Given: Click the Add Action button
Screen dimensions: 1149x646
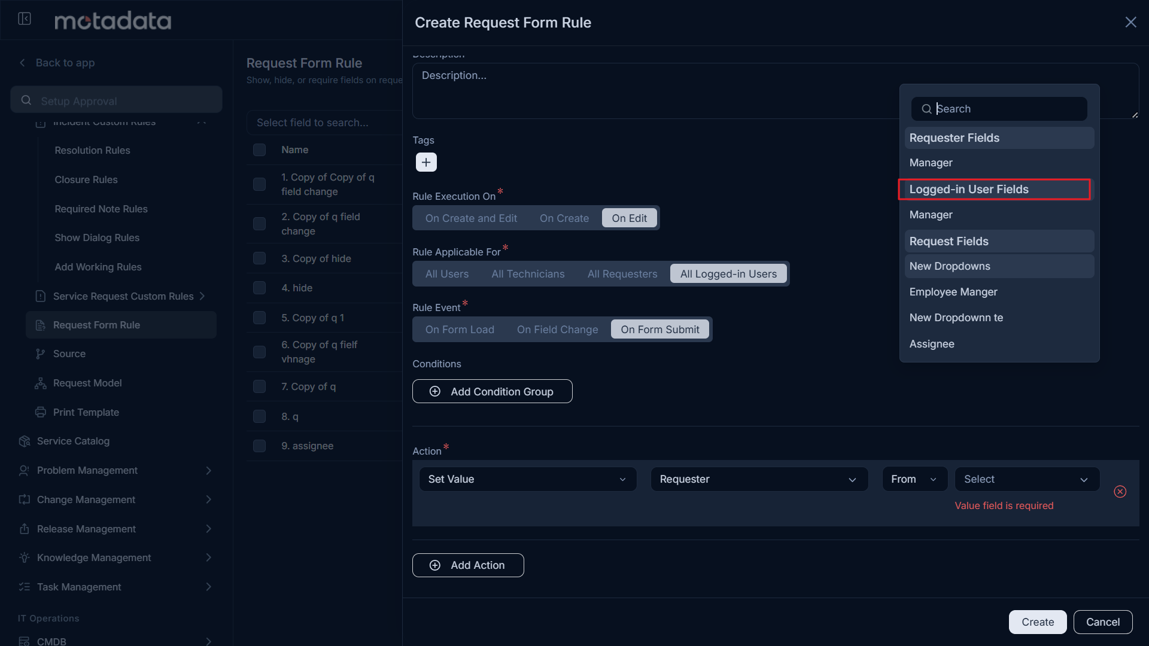Looking at the screenshot, I should [468, 565].
